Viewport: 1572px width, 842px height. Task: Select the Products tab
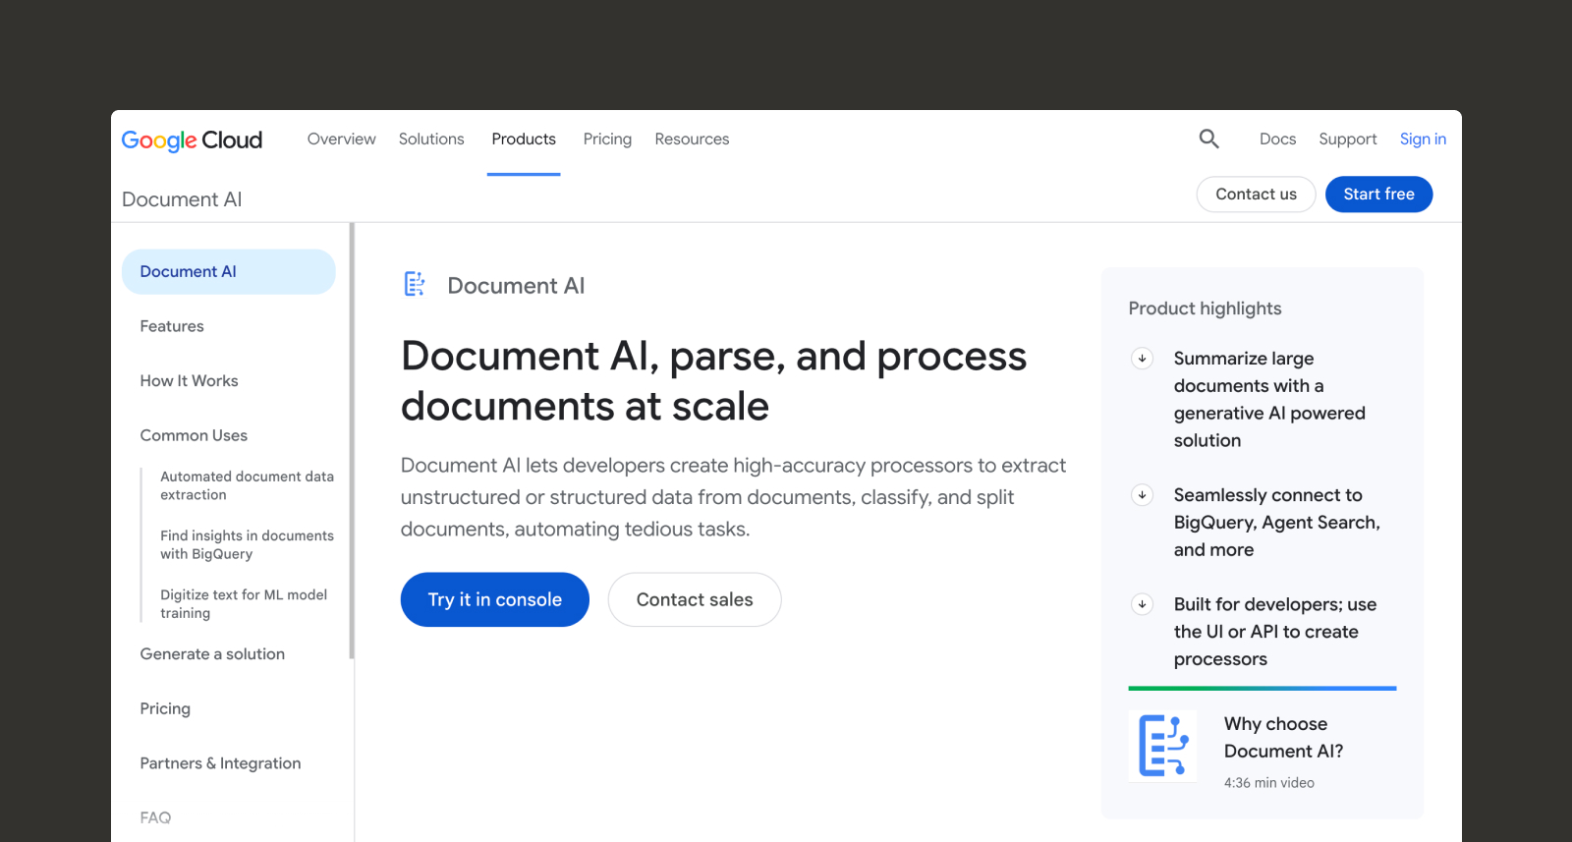point(524,139)
